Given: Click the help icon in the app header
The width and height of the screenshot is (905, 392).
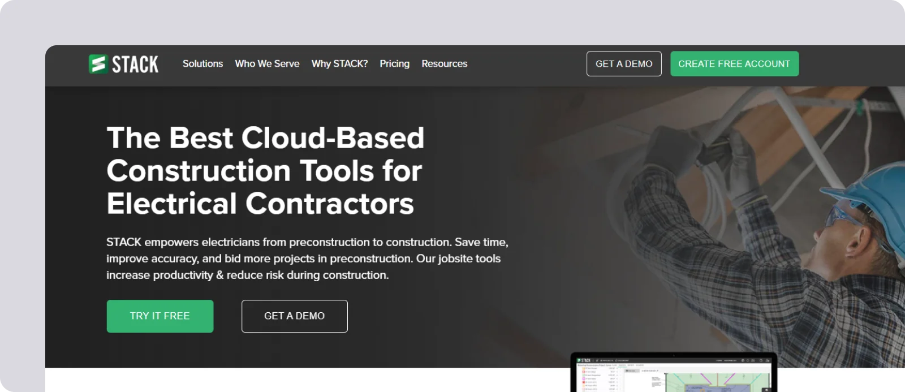Looking at the screenshot, I should [761, 360].
